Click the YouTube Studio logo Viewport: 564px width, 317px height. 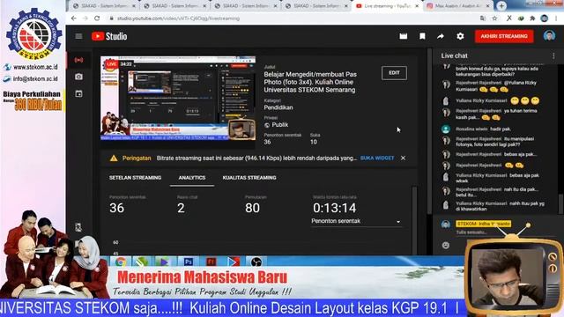109,36
